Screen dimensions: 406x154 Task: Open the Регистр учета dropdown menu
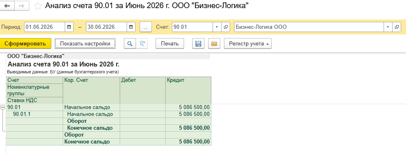click(248, 43)
